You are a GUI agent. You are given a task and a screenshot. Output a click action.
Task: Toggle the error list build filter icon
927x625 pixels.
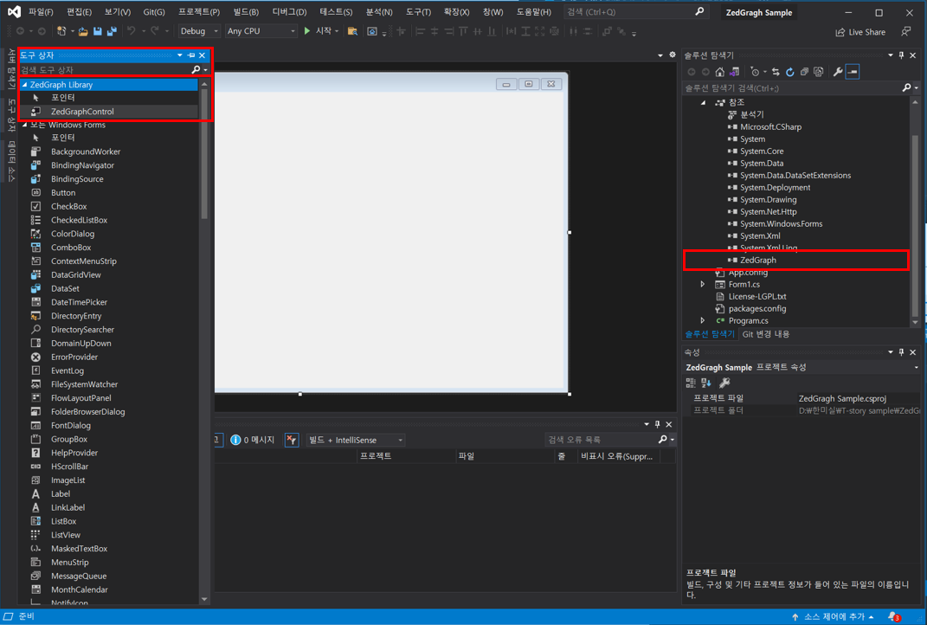292,440
